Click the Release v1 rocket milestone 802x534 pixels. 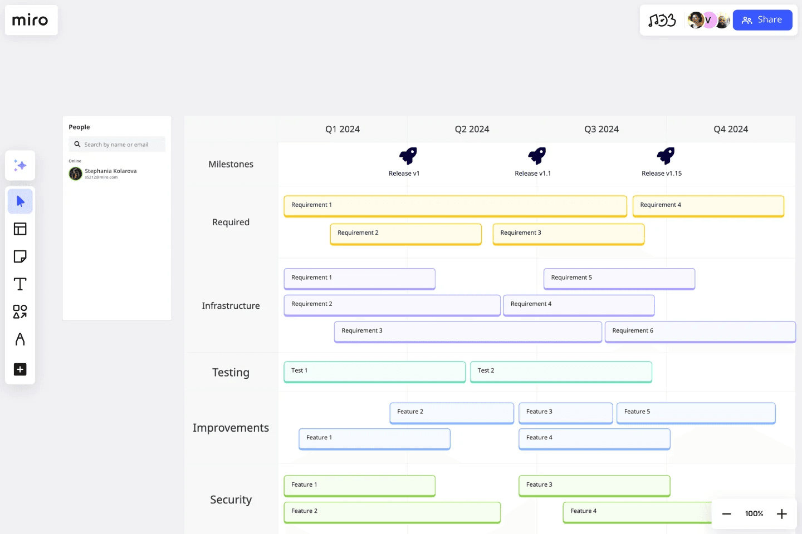(x=408, y=156)
